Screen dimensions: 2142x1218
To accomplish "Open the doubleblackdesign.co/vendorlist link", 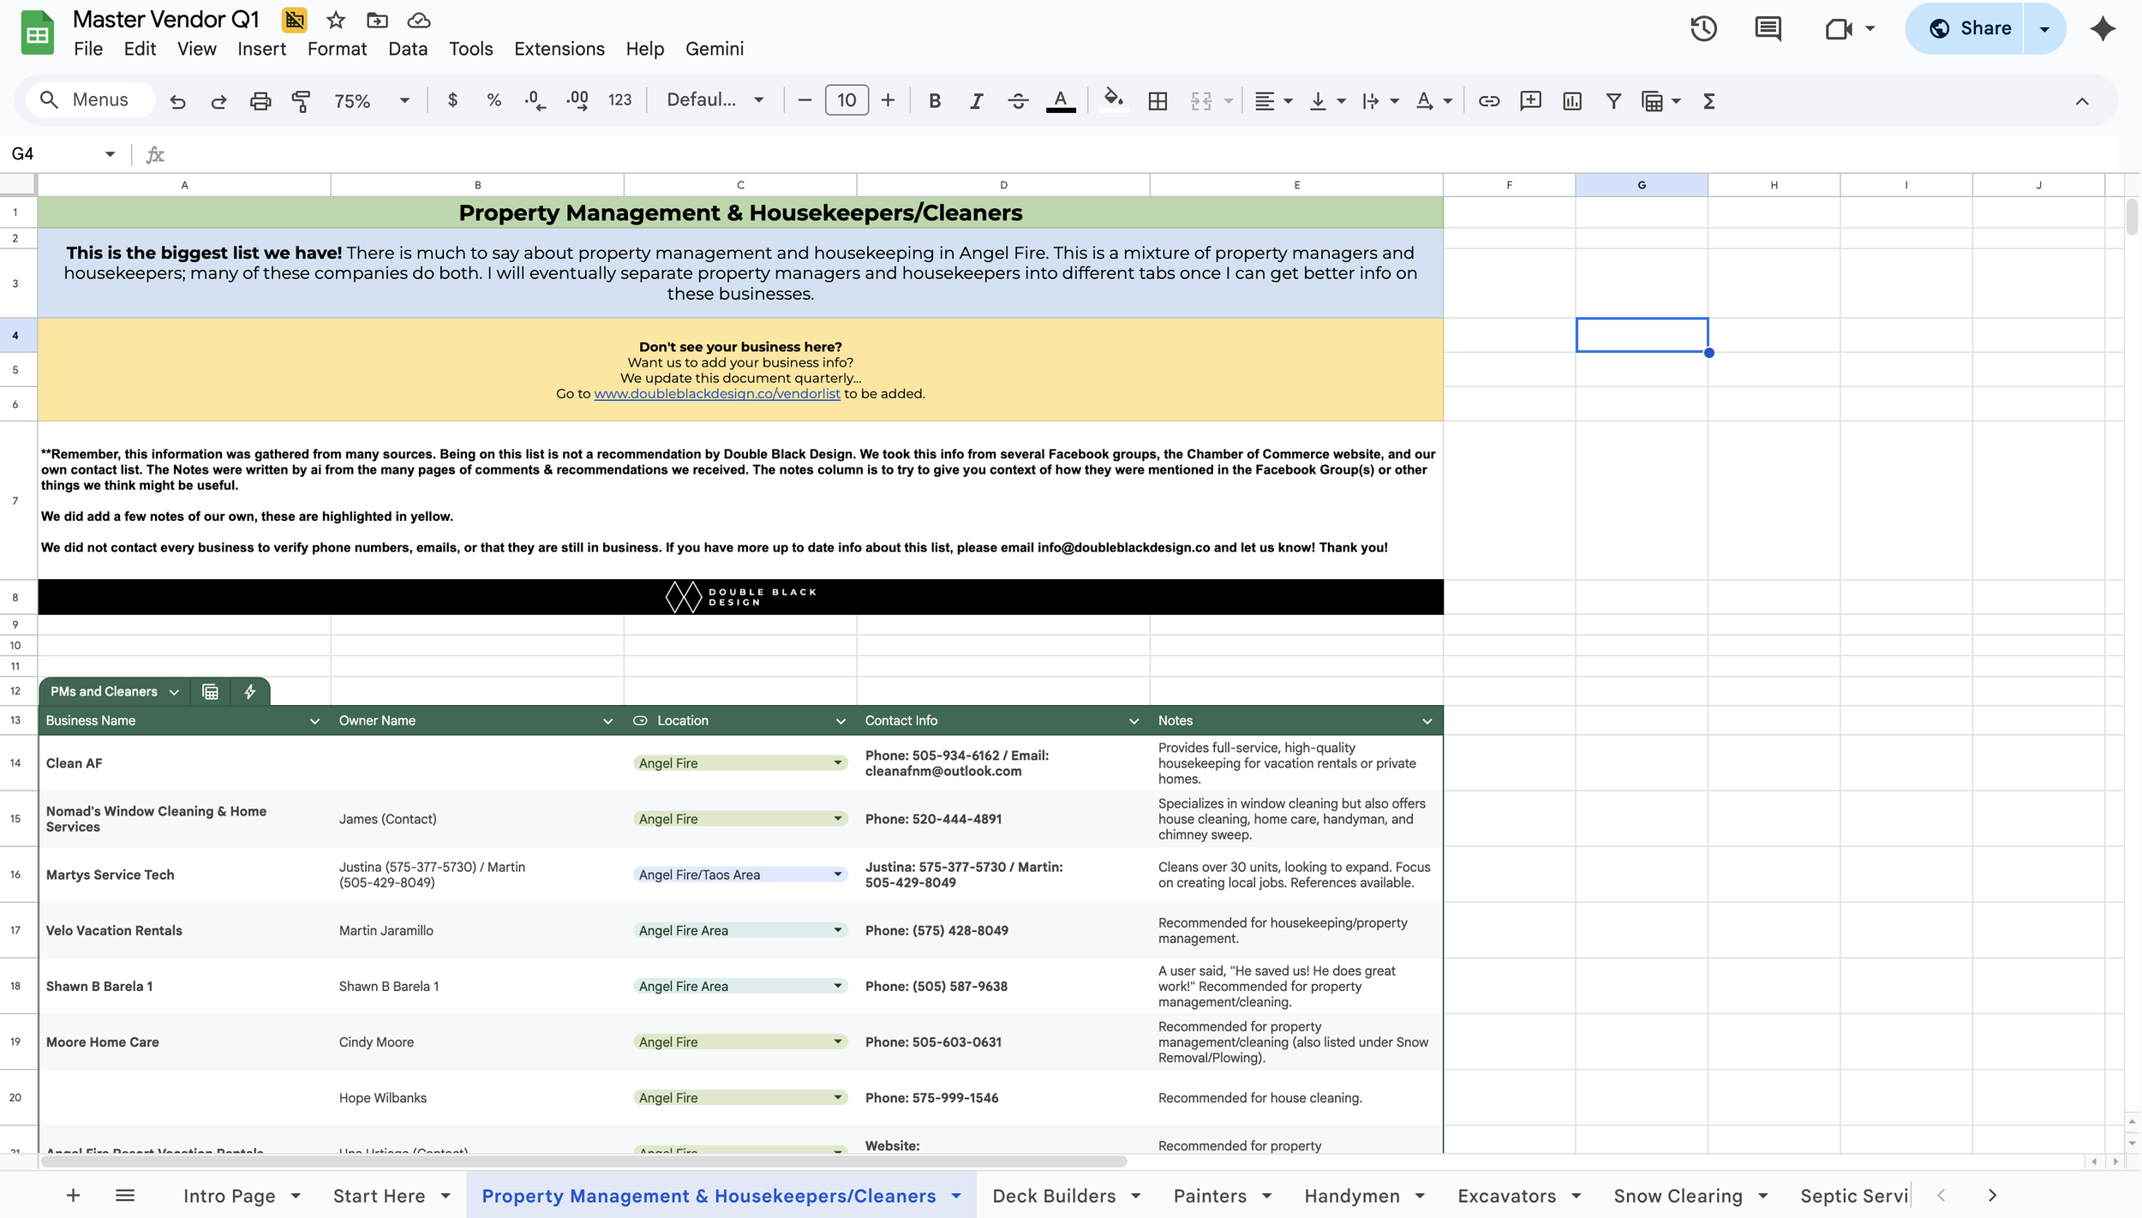I will coord(716,394).
